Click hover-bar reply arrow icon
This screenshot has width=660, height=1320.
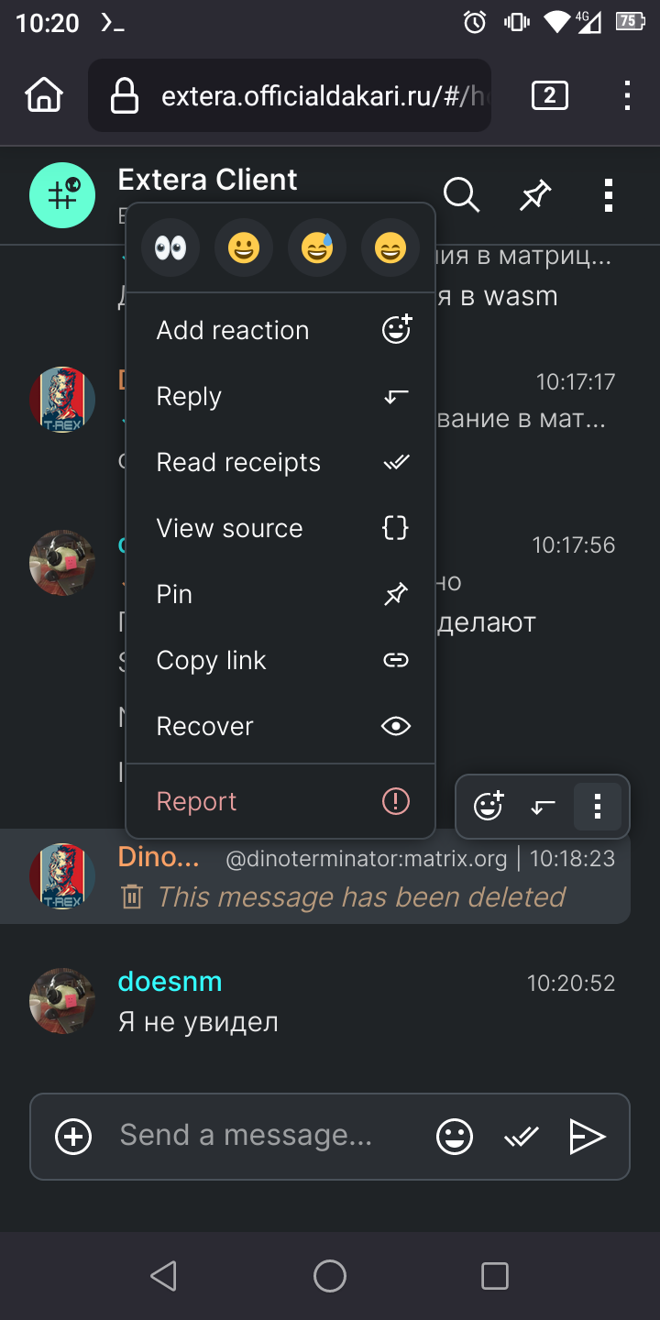pyautogui.click(x=544, y=807)
